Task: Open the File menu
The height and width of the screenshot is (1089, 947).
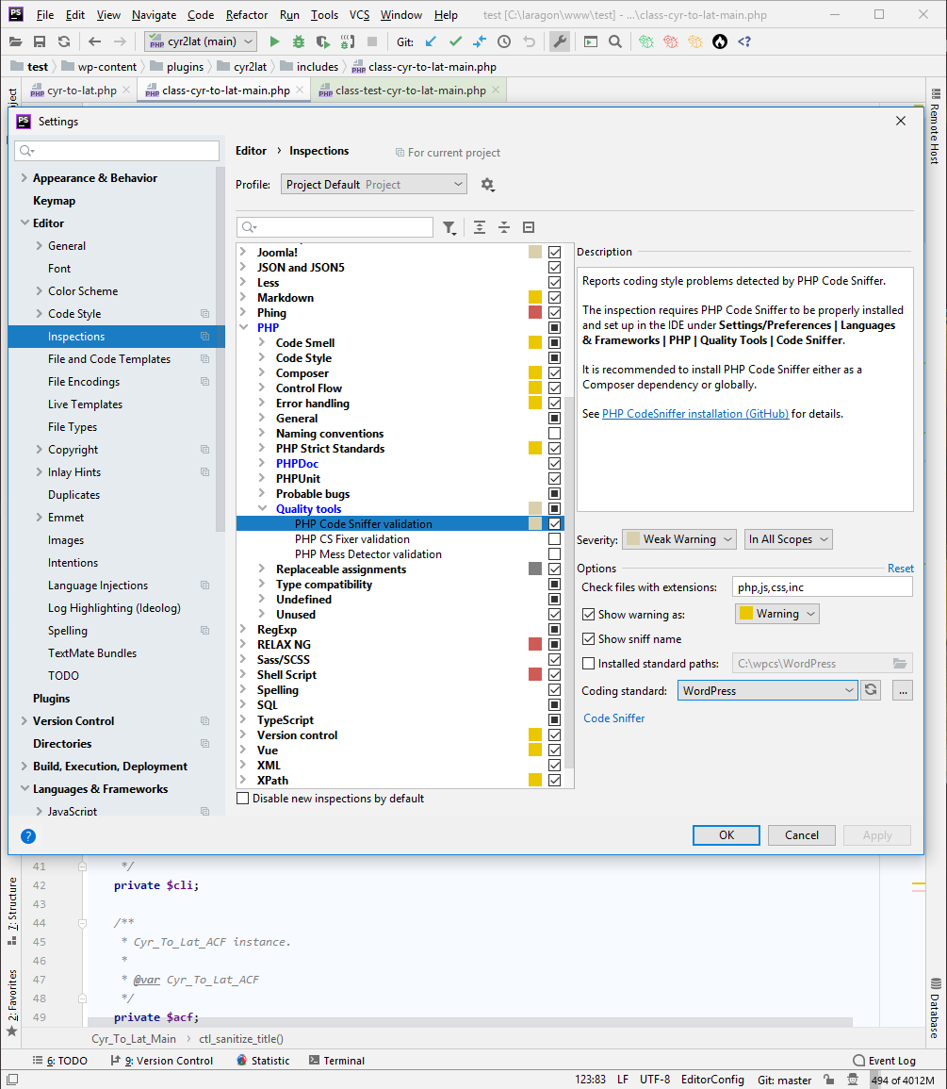Action: click(45, 14)
